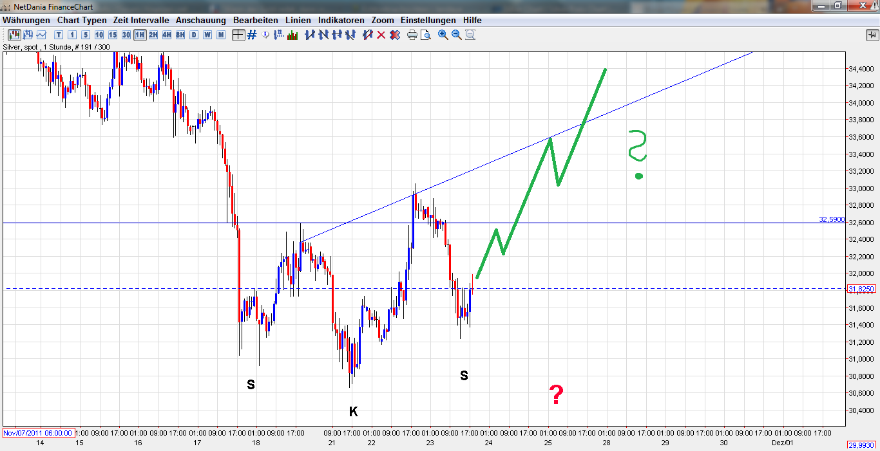880x451 pixels.
Task: Expand the Einstellungen menu
Action: [428, 20]
